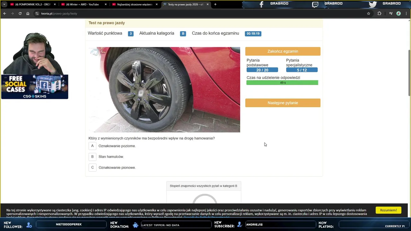The width and height of the screenshot is (411, 231).
Task: Click the page vertical scrollbar
Action: [409, 72]
